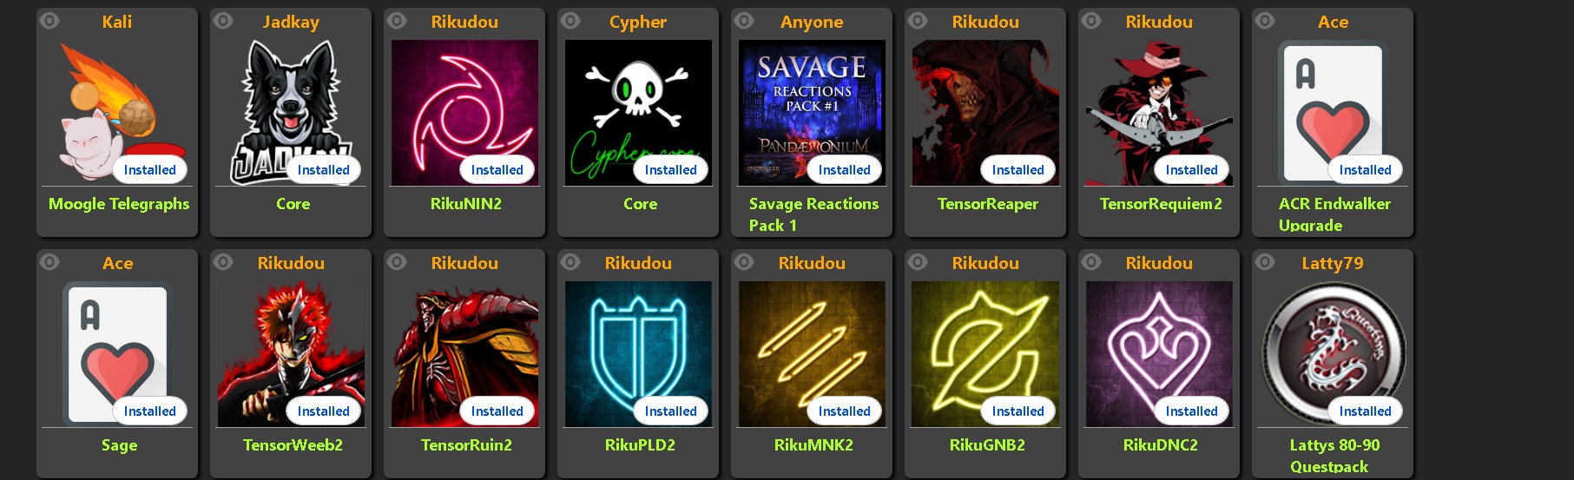
Task: Select the Jadkay Core dog logo
Action: [x=291, y=113]
